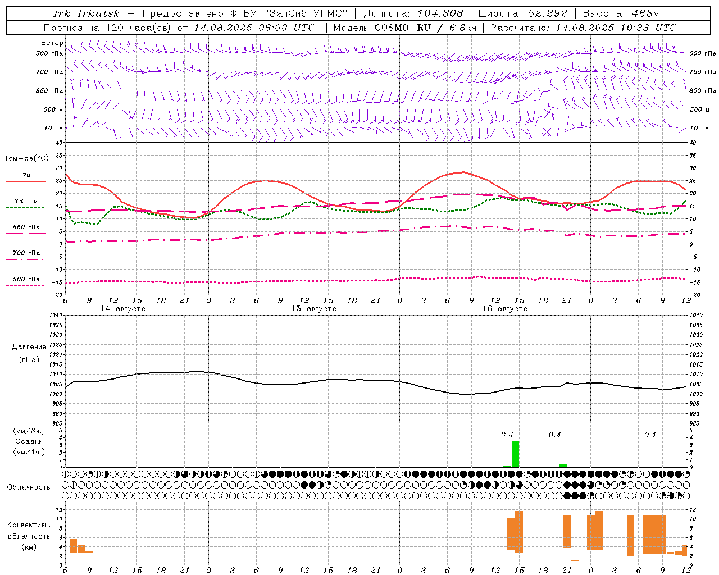Click the 'Давление' pressure label

point(29,347)
